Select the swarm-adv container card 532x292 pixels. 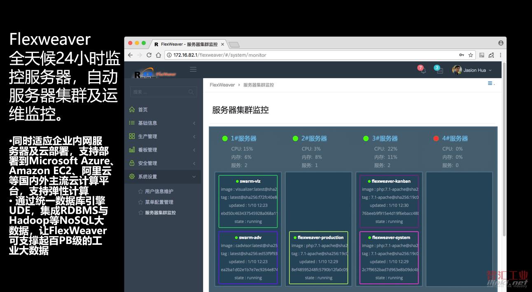[x=248, y=258]
